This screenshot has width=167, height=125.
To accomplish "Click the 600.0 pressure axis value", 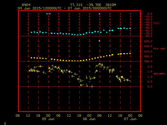I will click(x=148, y=57).
